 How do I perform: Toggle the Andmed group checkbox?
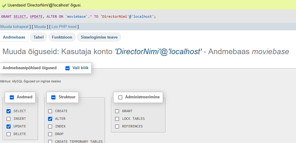click(12, 97)
